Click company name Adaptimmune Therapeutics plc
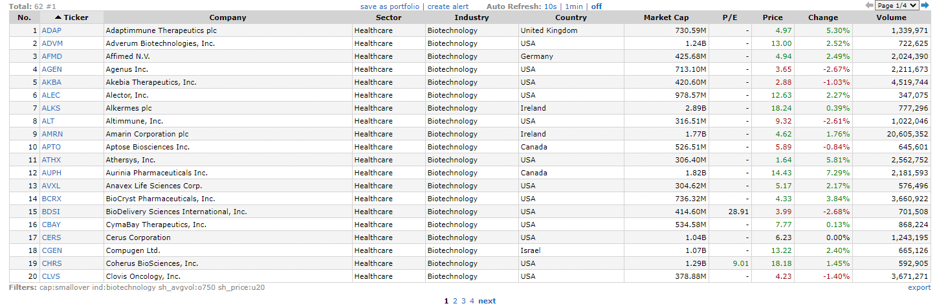Image resolution: width=937 pixels, height=308 pixels. (x=161, y=30)
